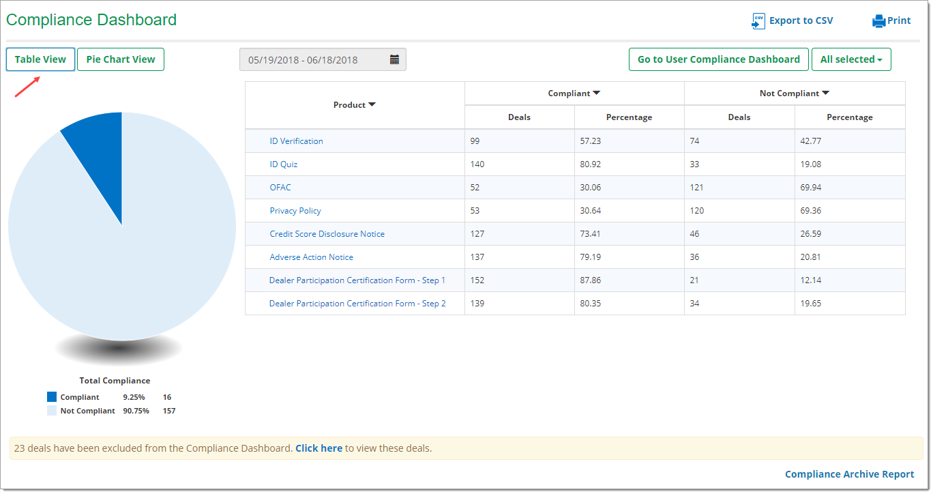Click the dark blue Compliant legend swatch

click(52, 397)
